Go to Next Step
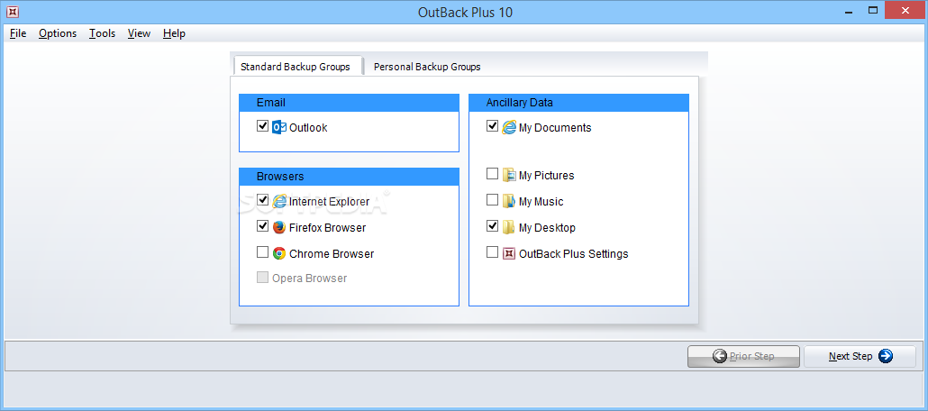This screenshot has width=928, height=411. click(x=860, y=357)
